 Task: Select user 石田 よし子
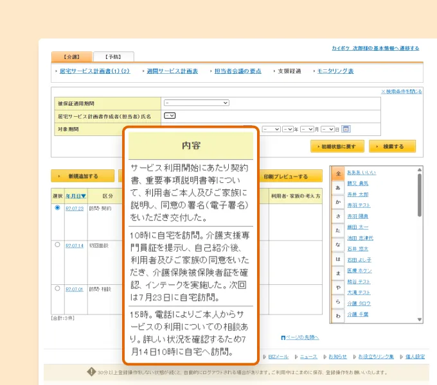pyautogui.click(x=359, y=260)
